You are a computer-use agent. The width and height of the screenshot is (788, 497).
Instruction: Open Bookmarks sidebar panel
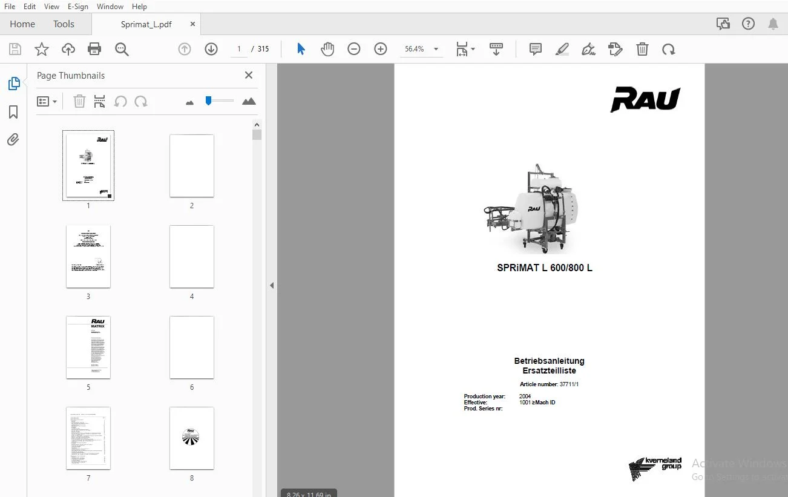(13, 112)
